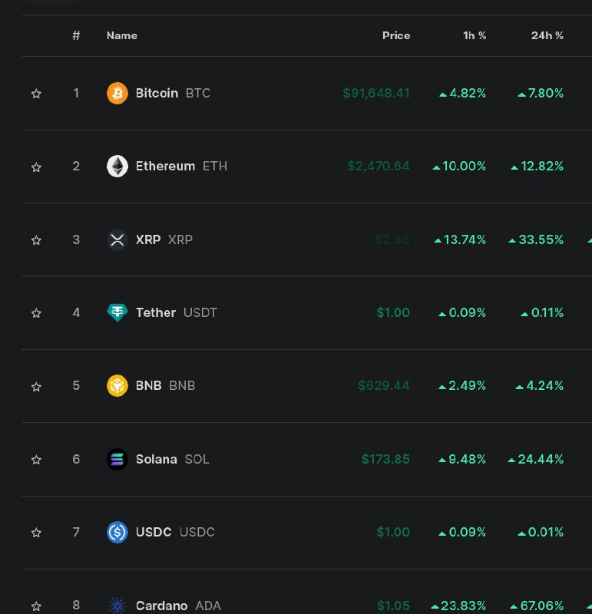Click the USDC logo icon
592x614 pixels.
point(117,532)
